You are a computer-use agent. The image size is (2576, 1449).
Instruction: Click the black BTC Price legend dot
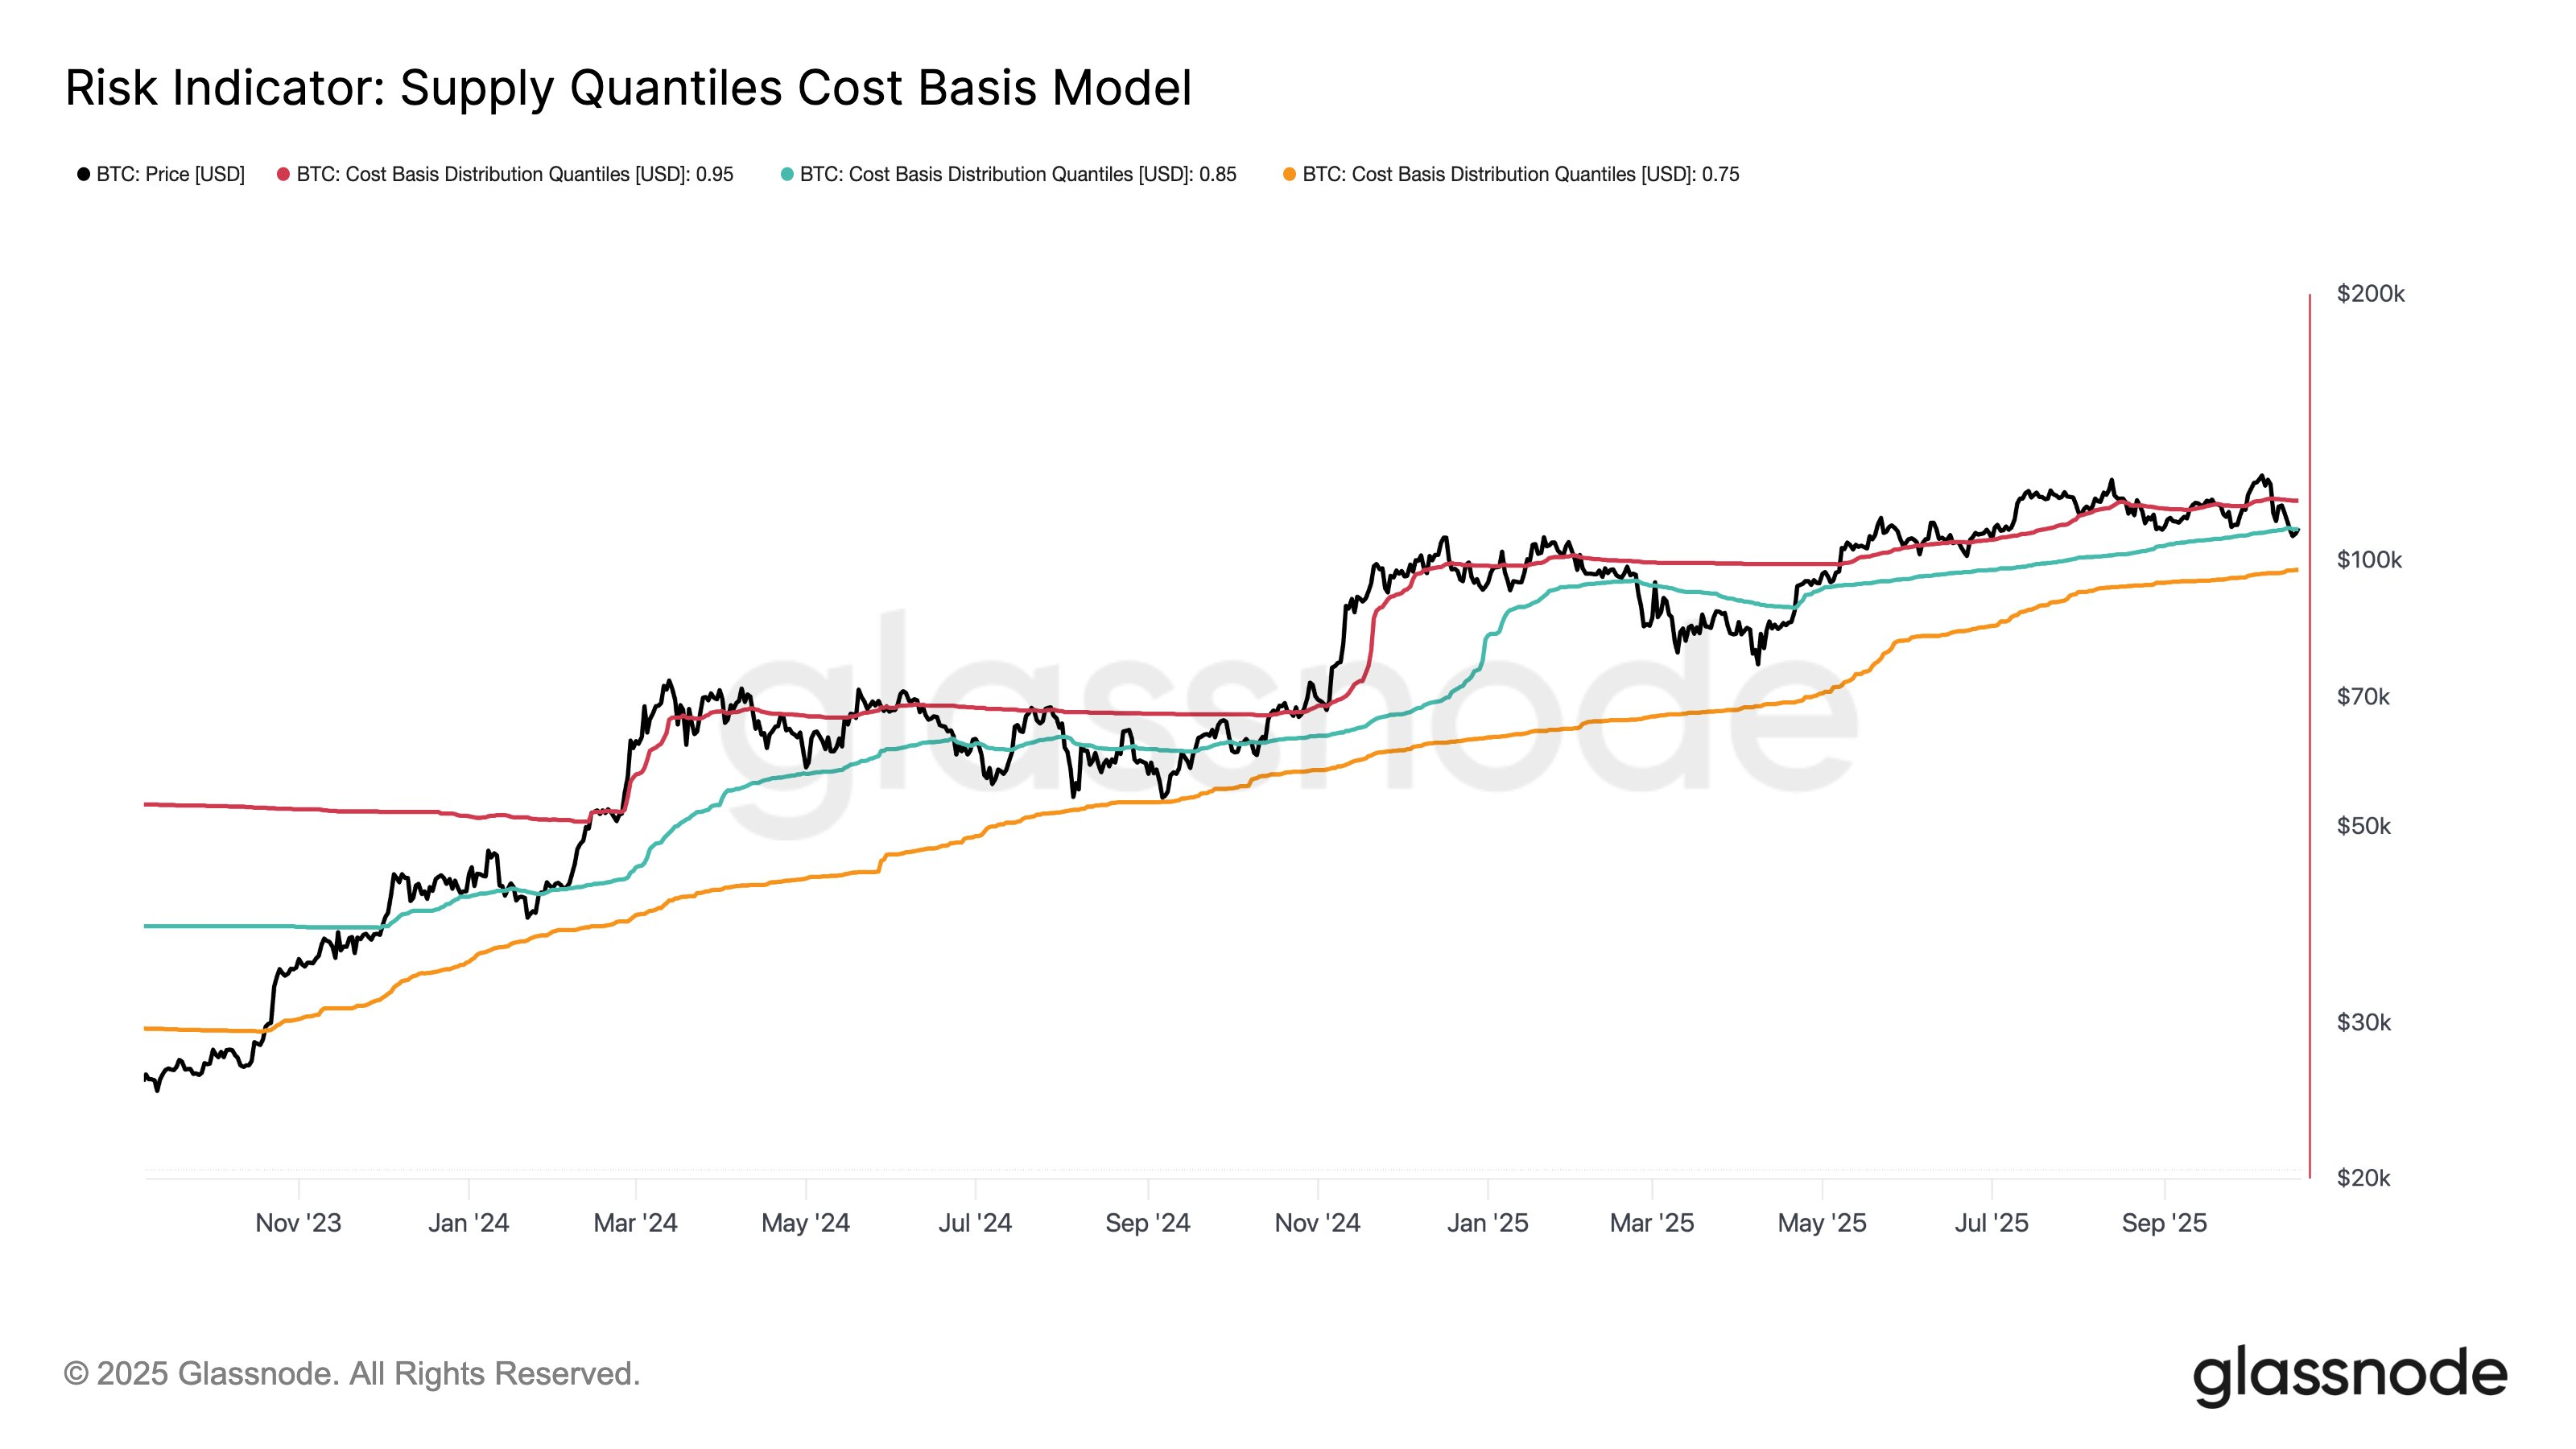click(x=84, y=175)
